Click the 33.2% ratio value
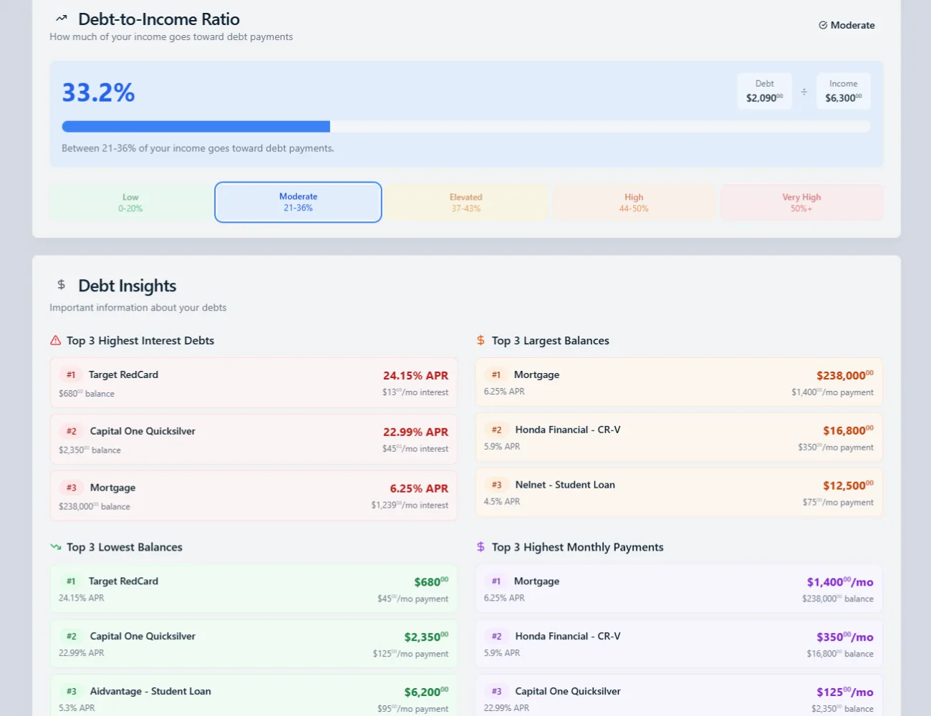The width and height of the screenshot is (931, 716). 98,92
